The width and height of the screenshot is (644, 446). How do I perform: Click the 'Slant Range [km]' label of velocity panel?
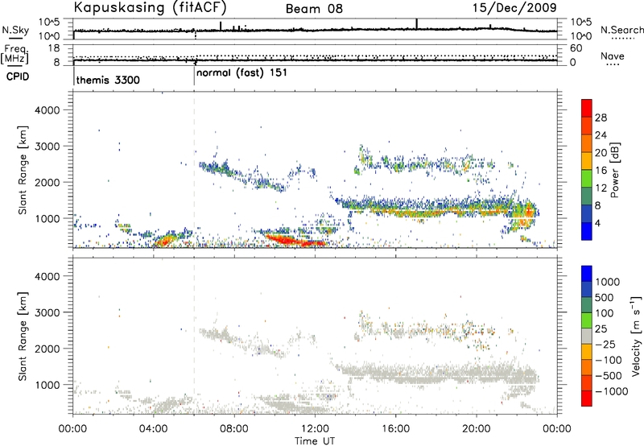pyautogui.click(x=23, y=336)
